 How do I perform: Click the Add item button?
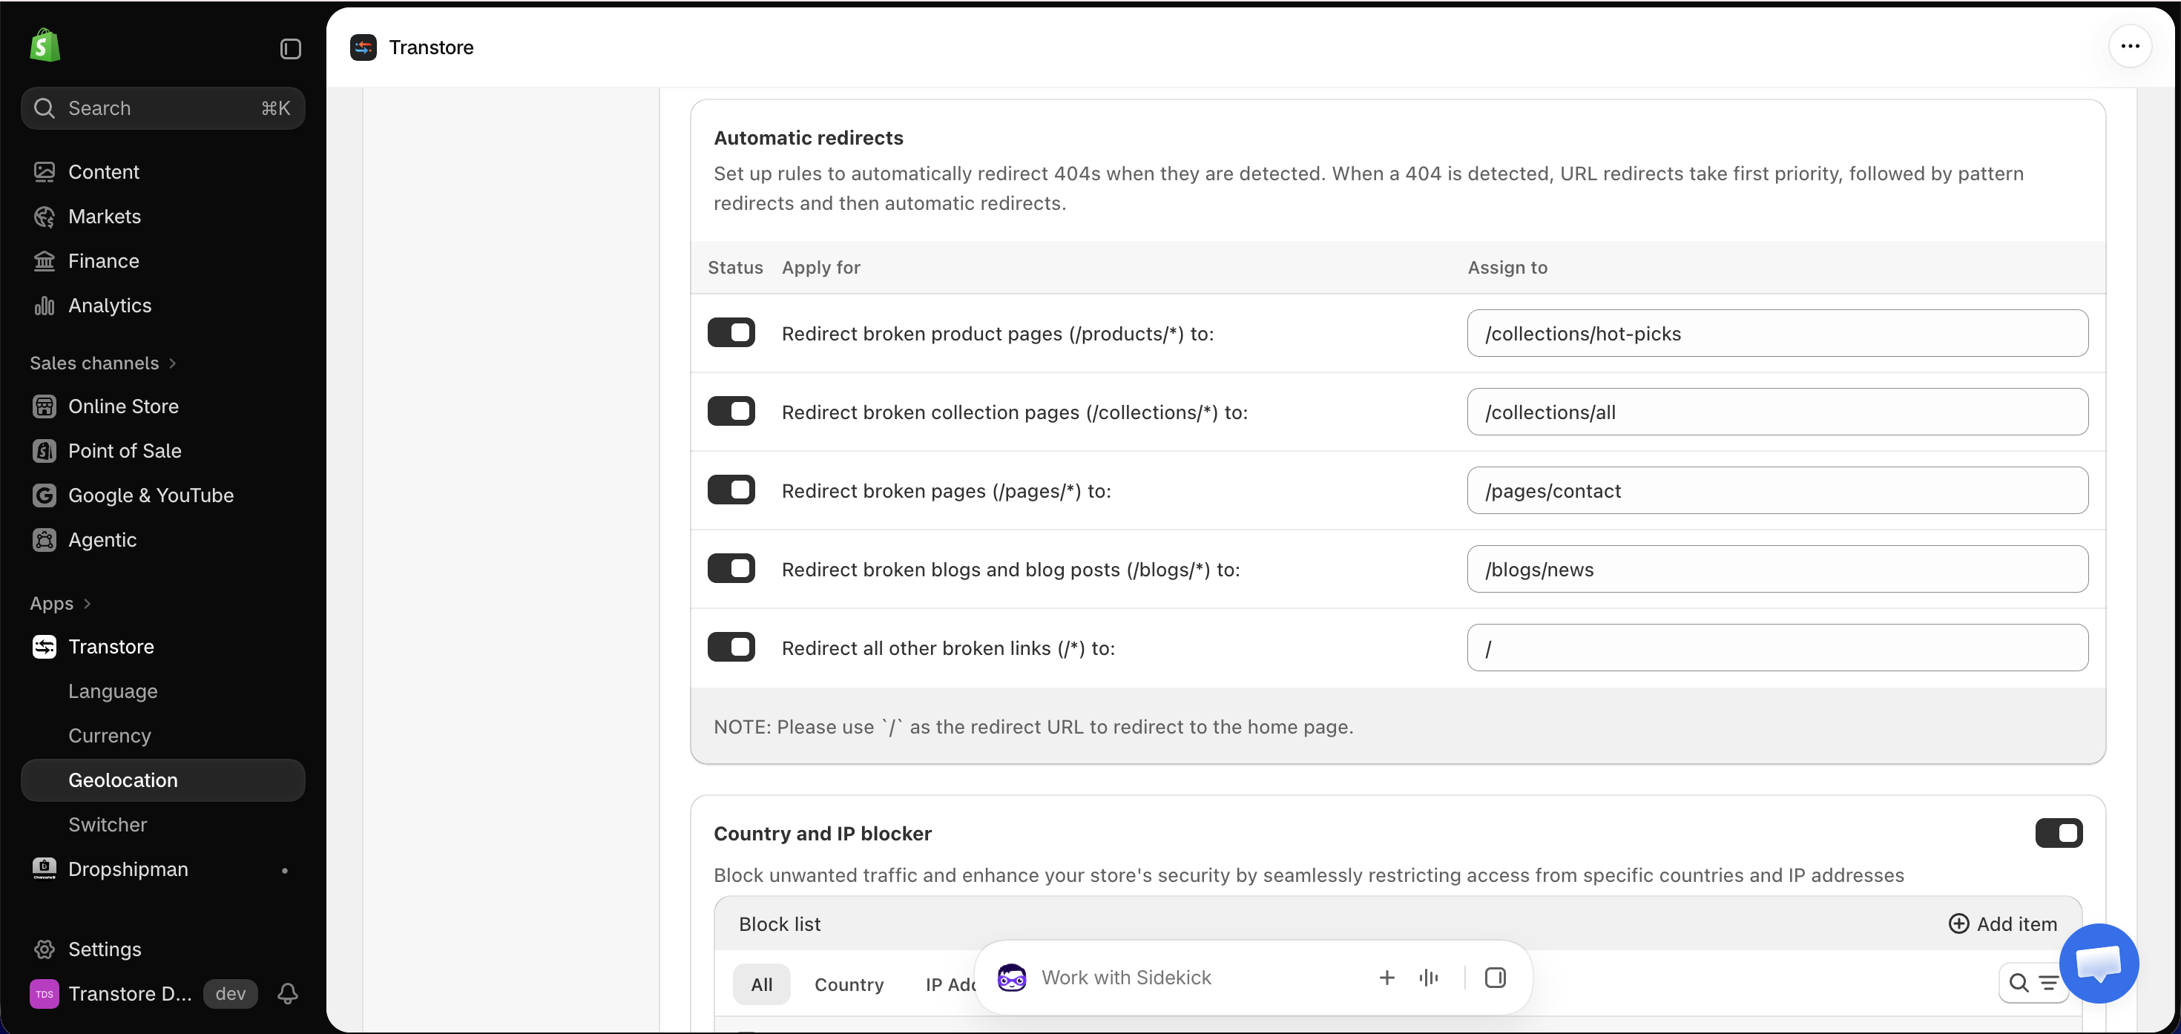pyautogui.click(x=2002, y=924)
